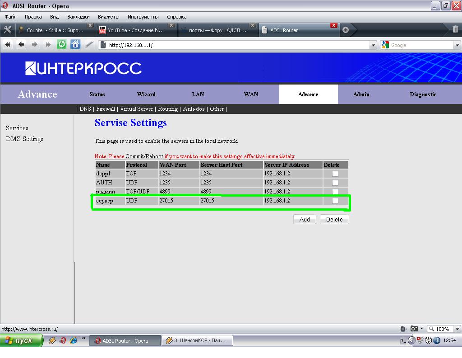Click the page icon in address bar
Screen dimensions: 462x358
pyautogui.click(x=103, y=45)
